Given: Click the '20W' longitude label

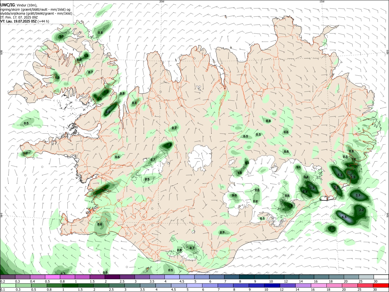Looking at the screenshot, I should [162, 2].
